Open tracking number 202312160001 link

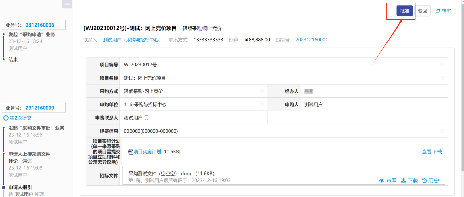[x=311, y=40]
